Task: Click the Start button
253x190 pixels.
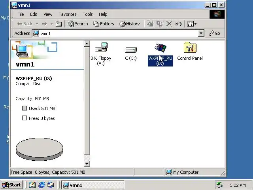Action: tap(12, 185)
